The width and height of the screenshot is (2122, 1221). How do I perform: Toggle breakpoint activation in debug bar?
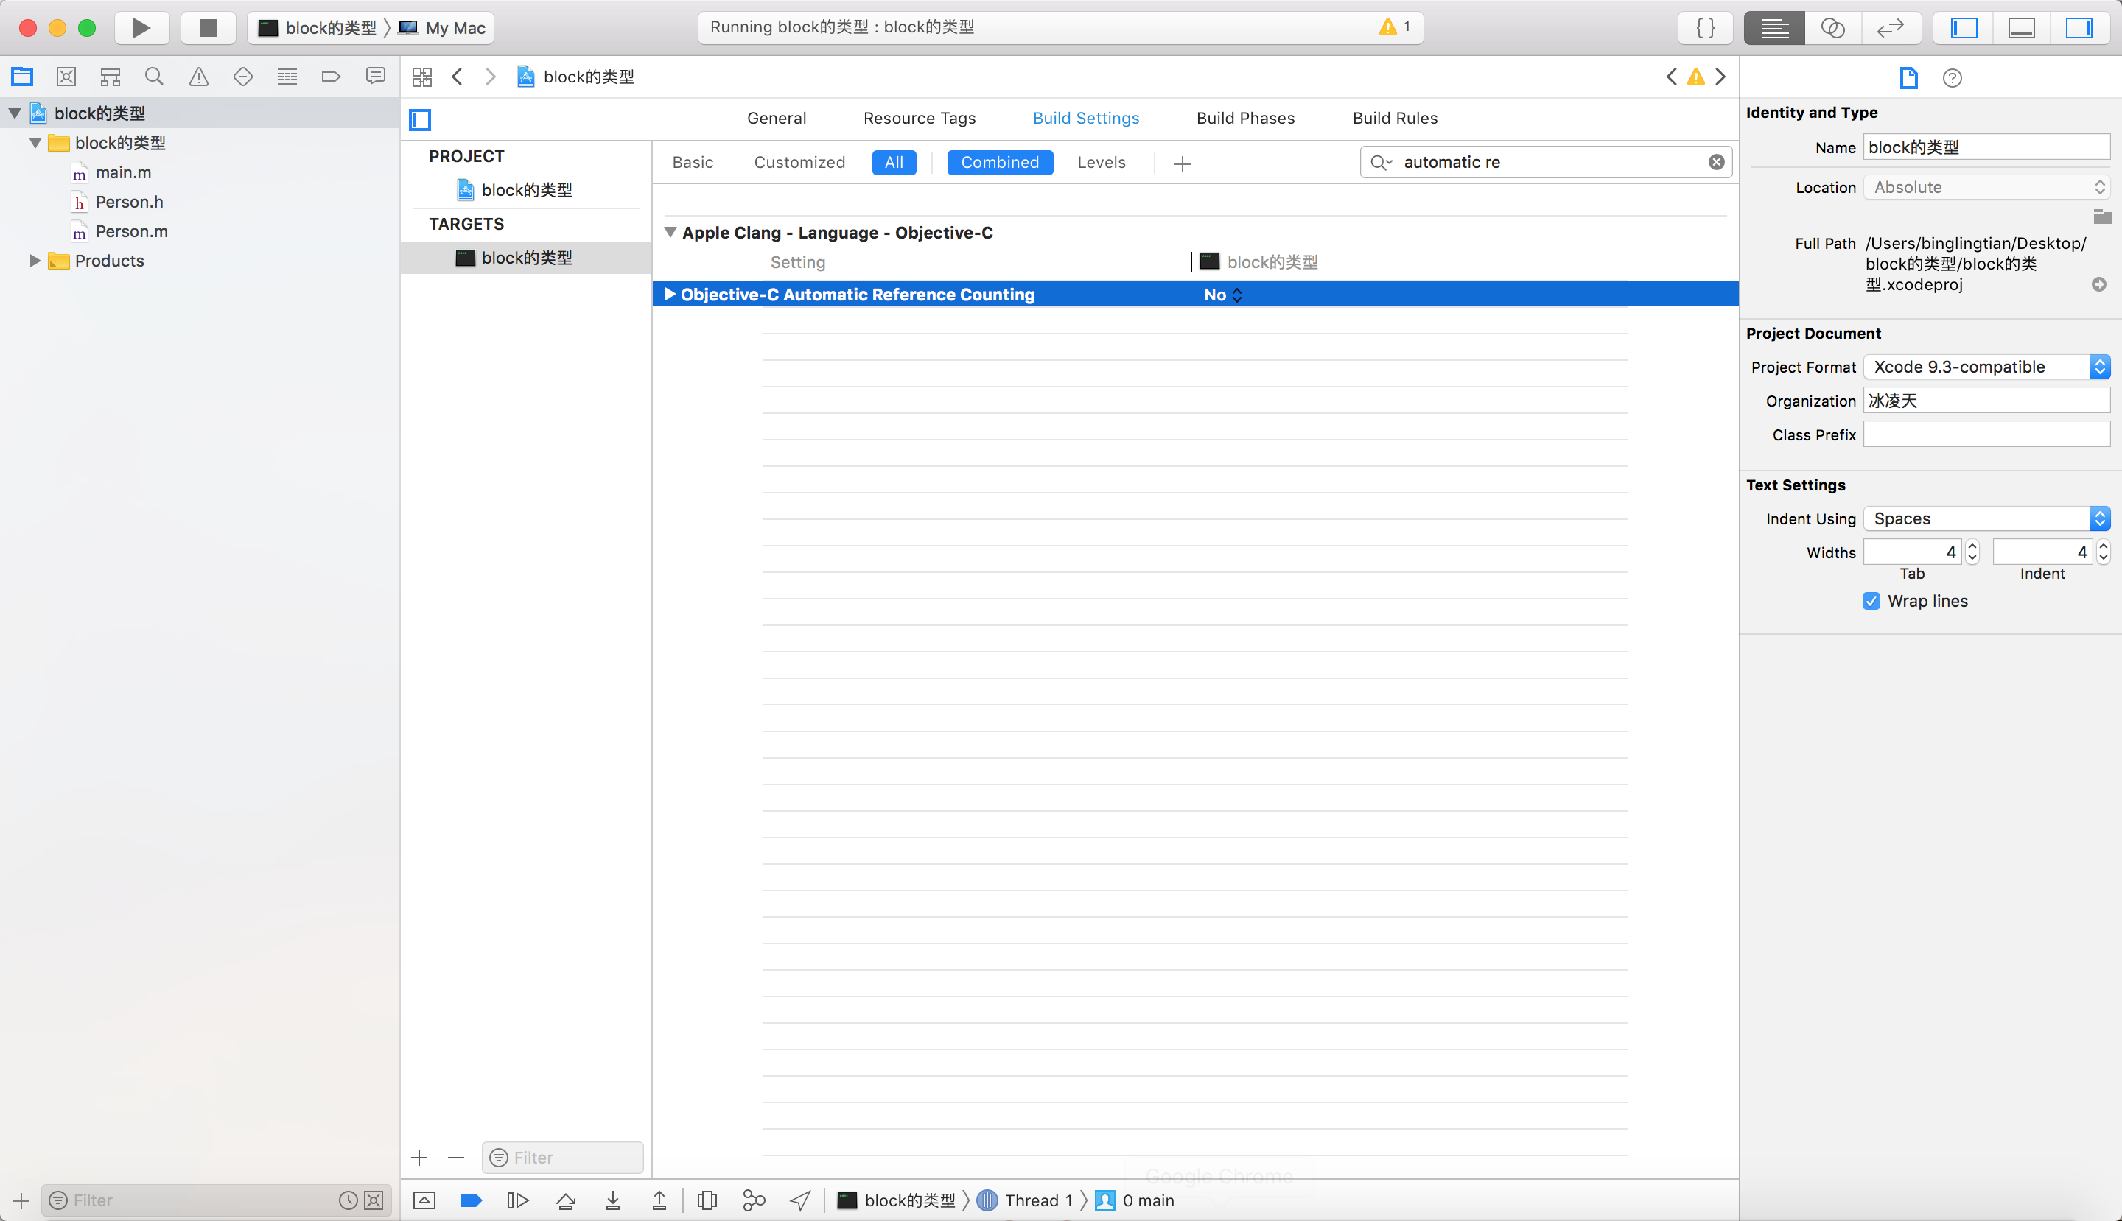tap(471, 1201)
